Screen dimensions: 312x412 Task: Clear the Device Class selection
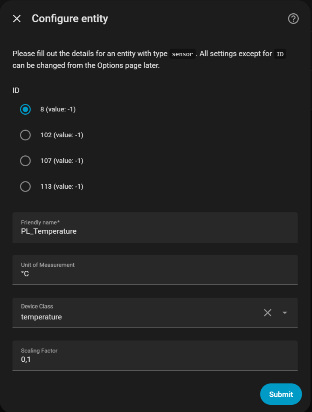point(268,313)
